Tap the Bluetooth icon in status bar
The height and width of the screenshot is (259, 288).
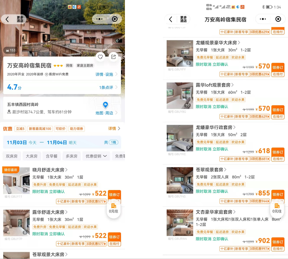pos(263,7)
